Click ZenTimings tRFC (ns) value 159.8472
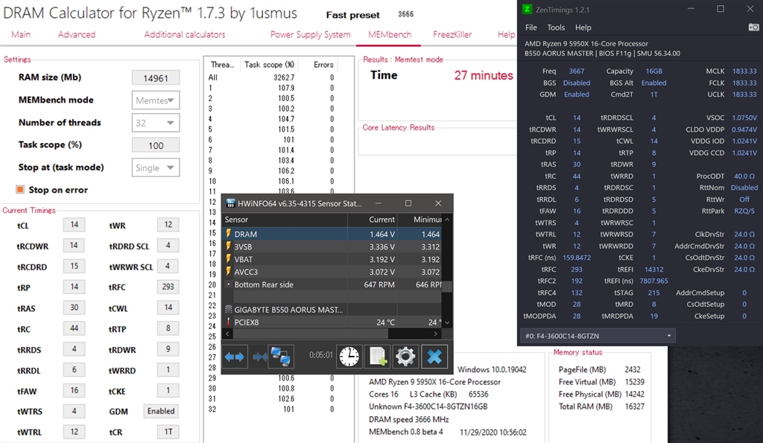Viewport: 763px width, 443px height. coord(577,258)
